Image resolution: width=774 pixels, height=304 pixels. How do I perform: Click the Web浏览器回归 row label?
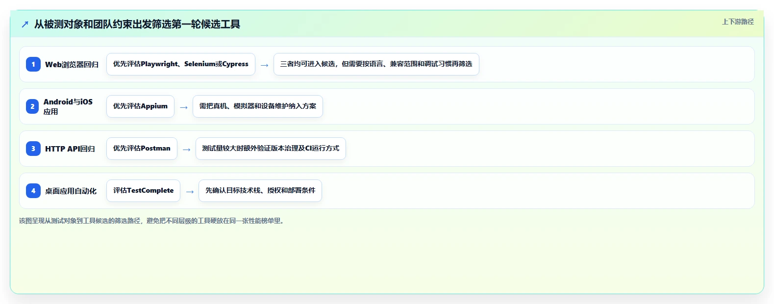click(72, 64)
